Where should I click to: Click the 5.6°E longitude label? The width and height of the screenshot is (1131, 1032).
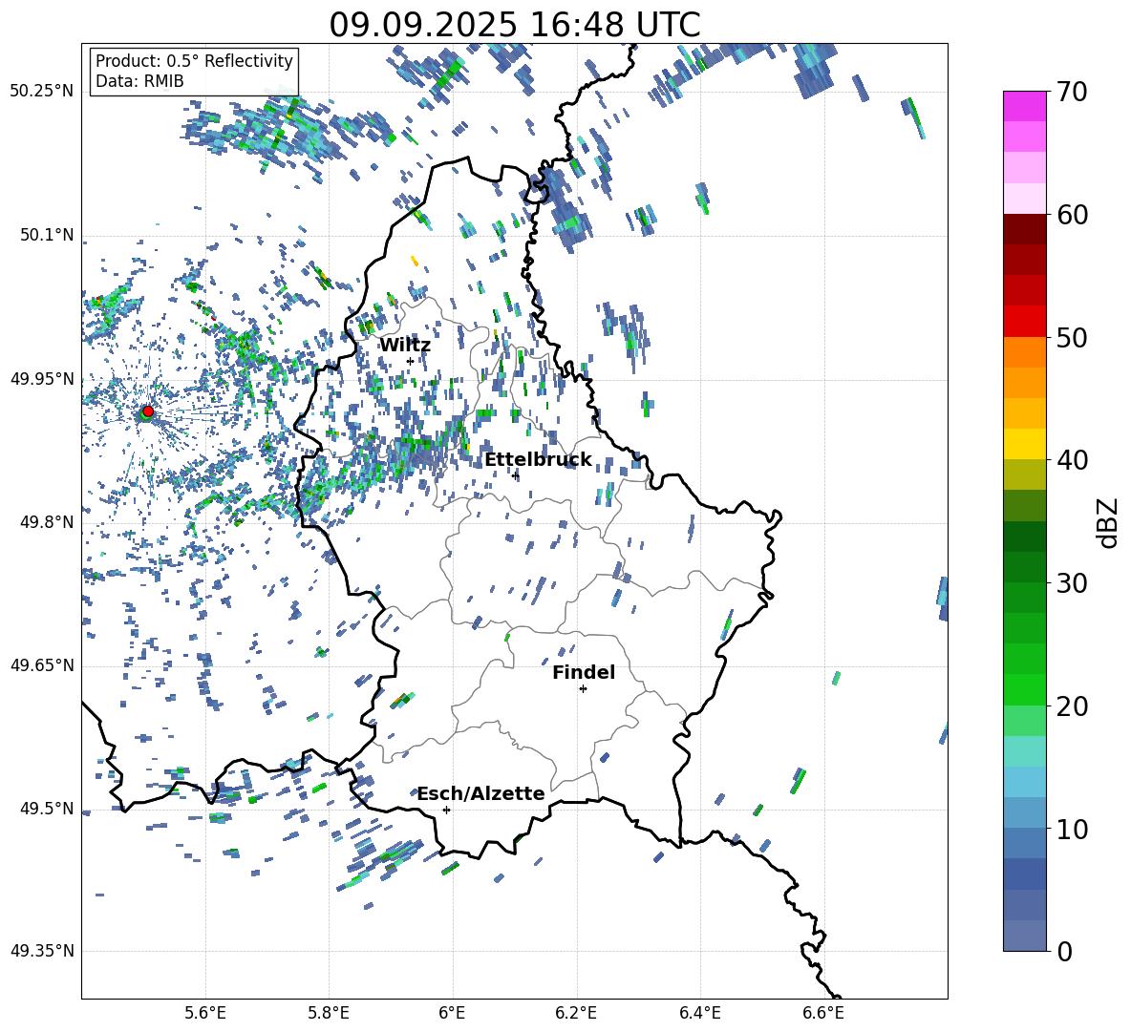point(205,1013)
